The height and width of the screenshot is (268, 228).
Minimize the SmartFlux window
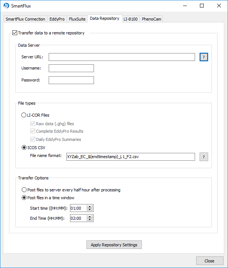click(x=185, y=6)
